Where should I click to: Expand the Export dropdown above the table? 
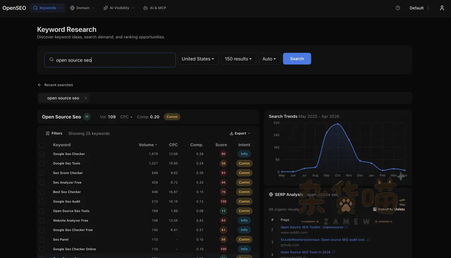tap(240, 134)
